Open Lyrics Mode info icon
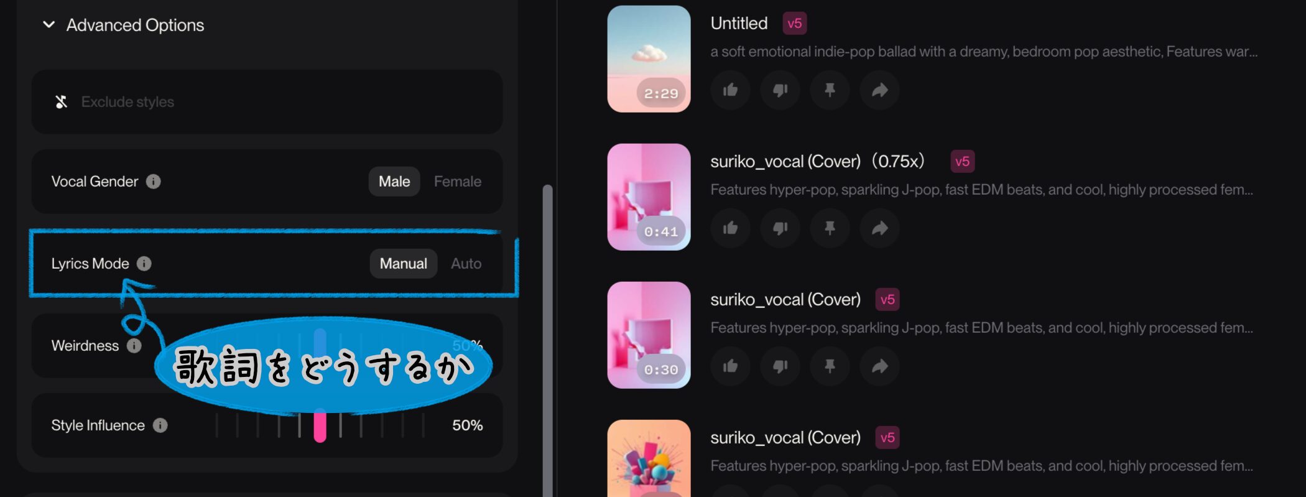The image size is (1306, 497). 144,264
